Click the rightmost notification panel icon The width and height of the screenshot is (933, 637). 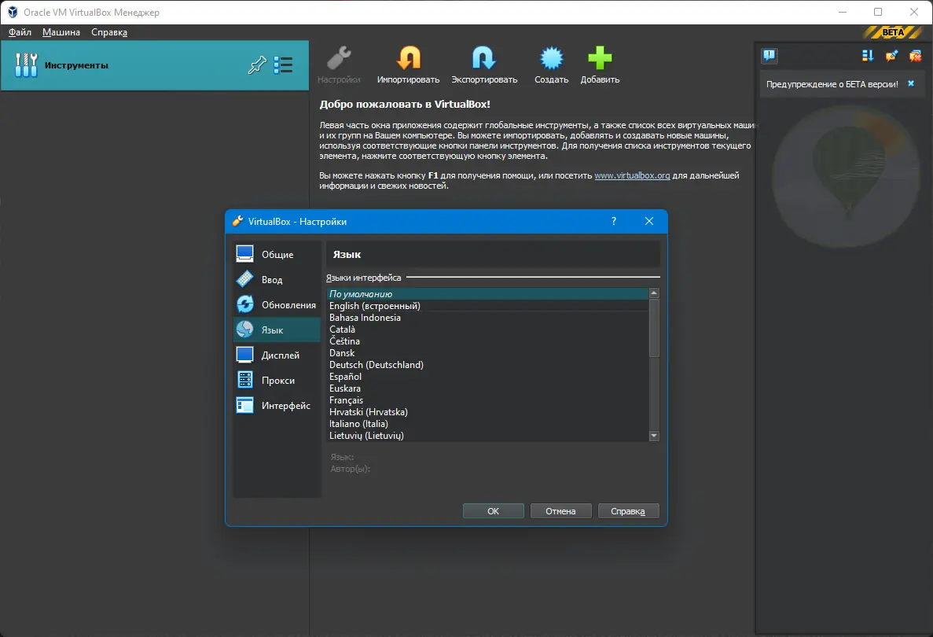click(915, 56)
